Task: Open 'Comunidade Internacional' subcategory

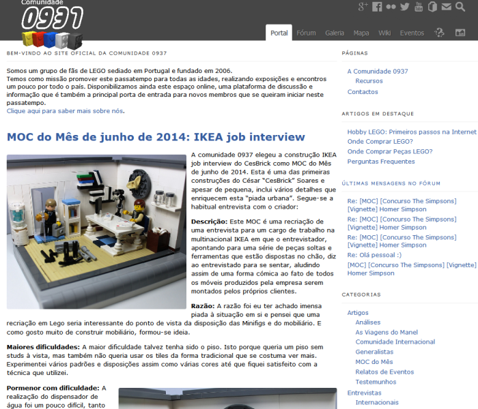Action: [x=395, y=342]
